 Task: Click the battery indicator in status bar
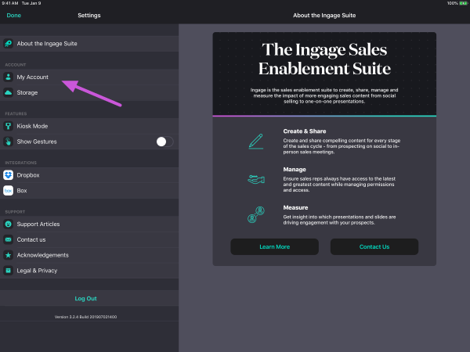pos(463,3)
